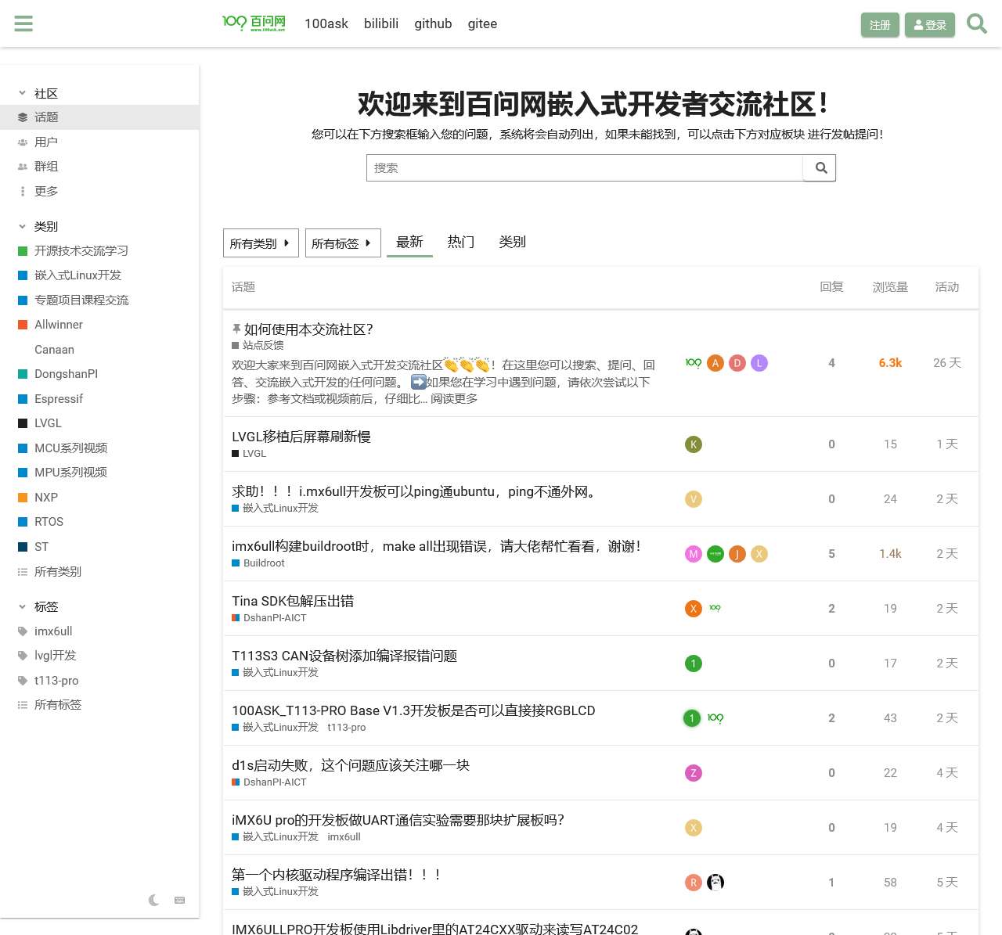Click the 注册 sign-up button

[x=880, y=25]
